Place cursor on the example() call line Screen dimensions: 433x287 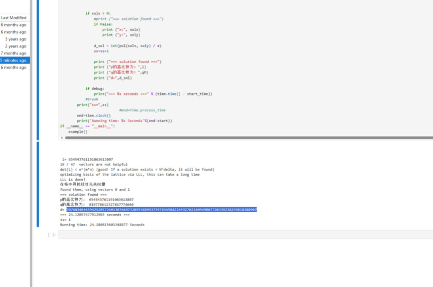(78, 132)
